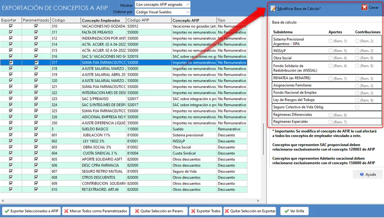Viewport: 384px width, 218px height.
Task: Click the red X Cerrar icon
Action: coord(364,7)
